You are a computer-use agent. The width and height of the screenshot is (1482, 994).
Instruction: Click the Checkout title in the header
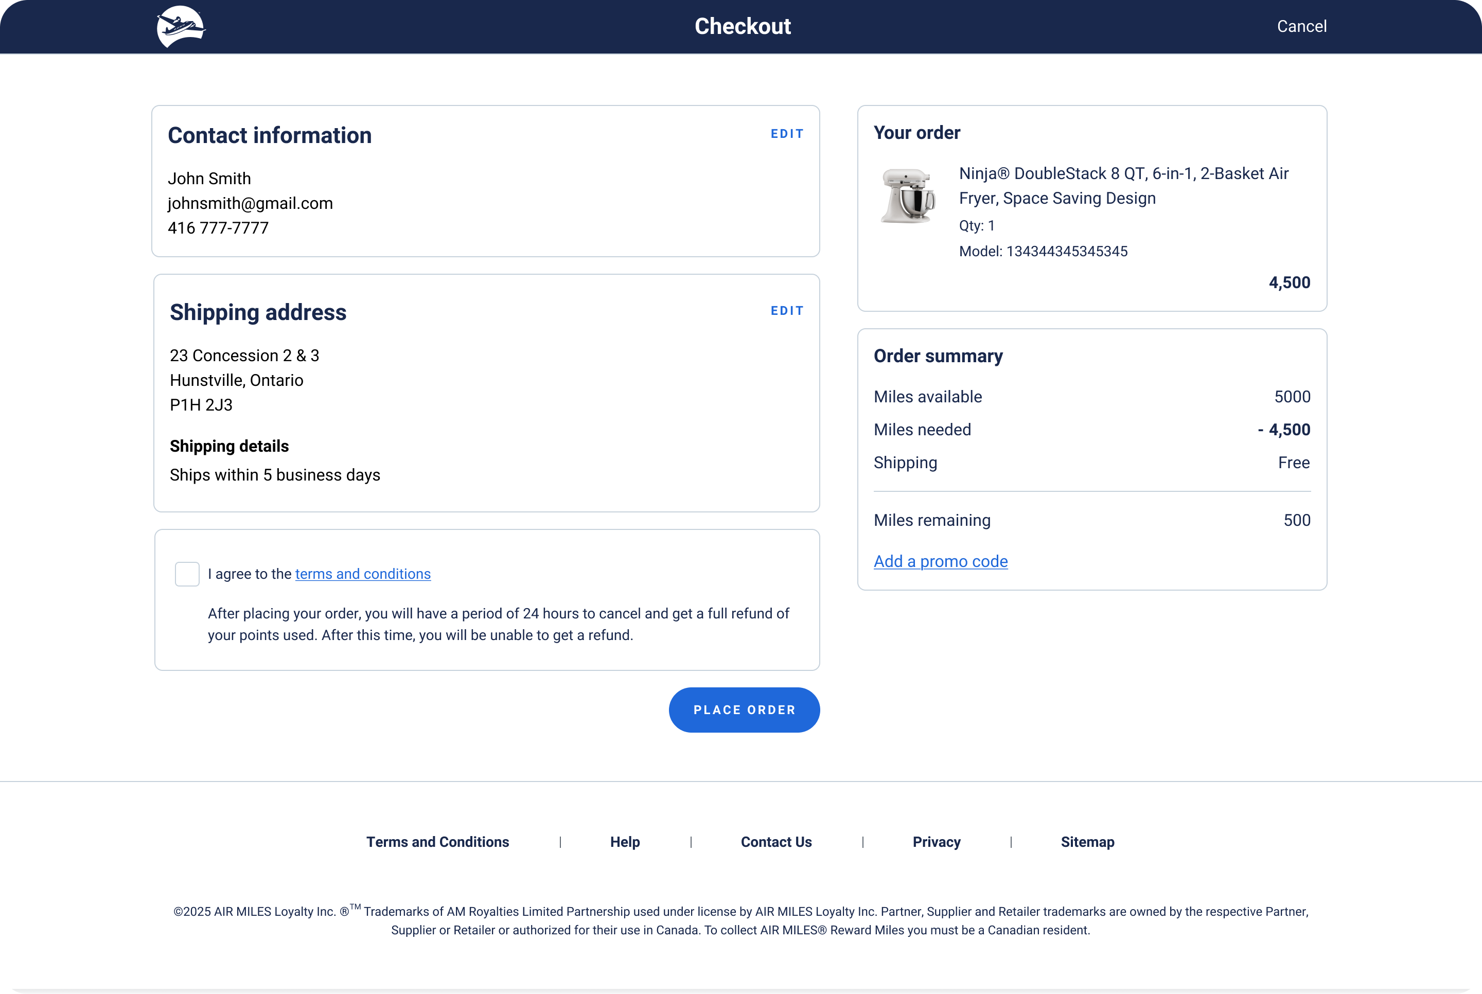[x=742, y=26]
